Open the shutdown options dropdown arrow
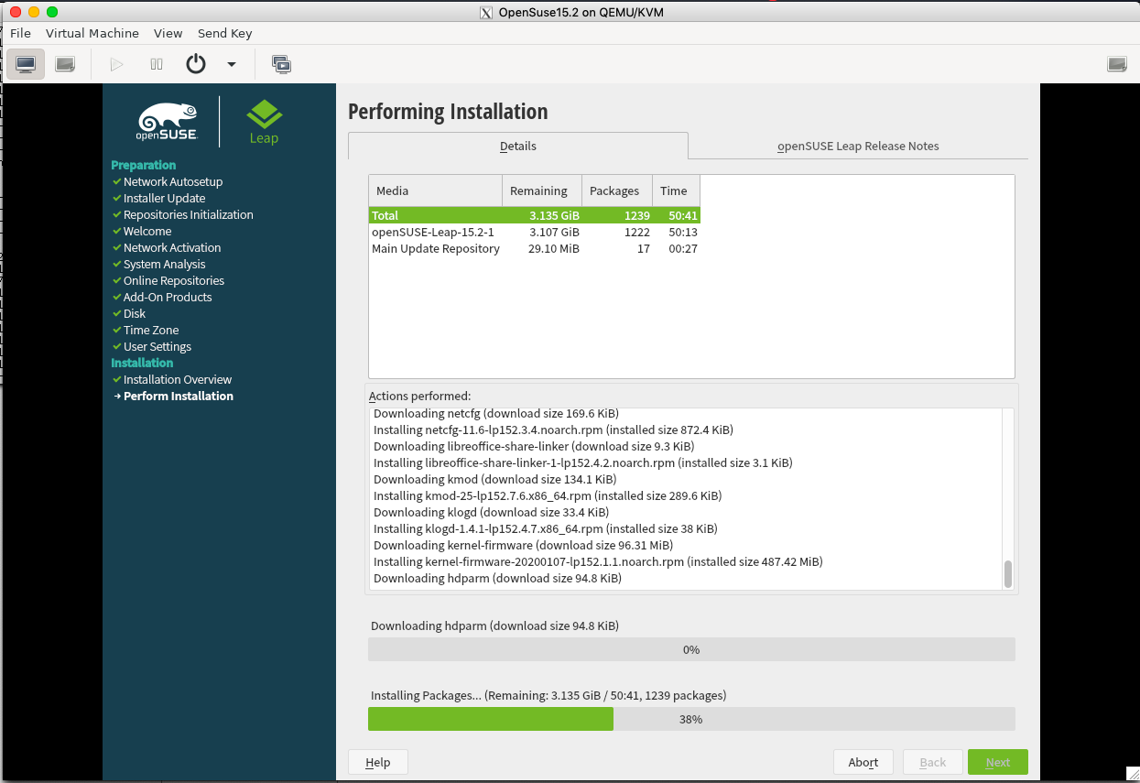The image size is (1140, 783). point(232,64)
